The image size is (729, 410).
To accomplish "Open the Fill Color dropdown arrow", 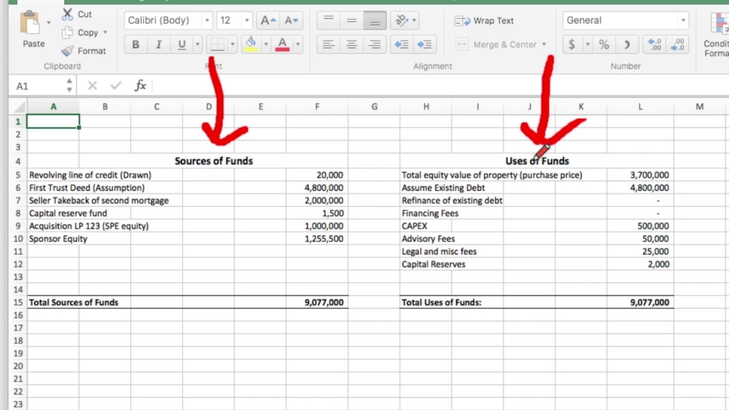I will click(x=265, y=44).
